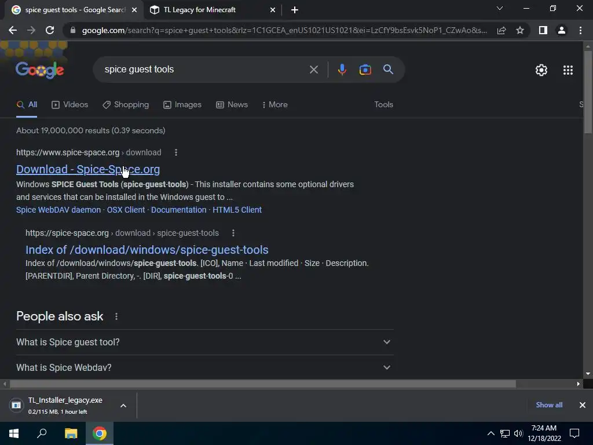593x445 pixels.
Task: Click Show all downloads
Action: (549, 405)
